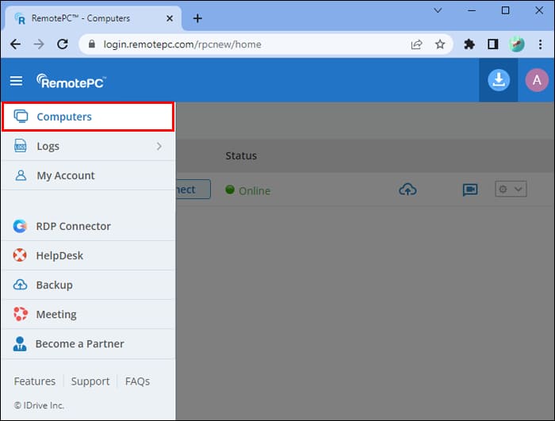Toggle the browser side panel icon
This screenshot has height=421, width=555.
coord(492,44)
